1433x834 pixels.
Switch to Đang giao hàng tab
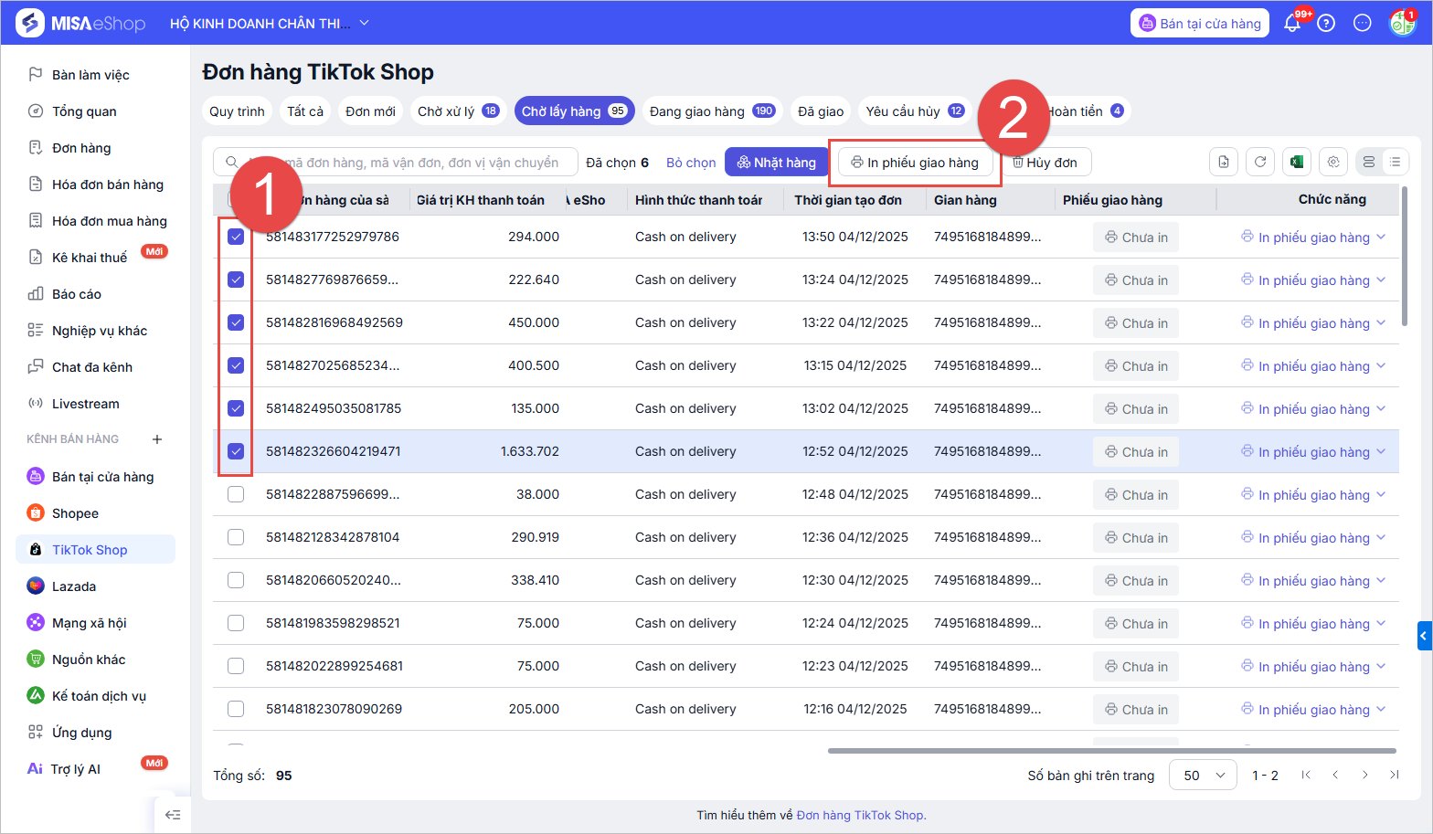click(711, 111)
